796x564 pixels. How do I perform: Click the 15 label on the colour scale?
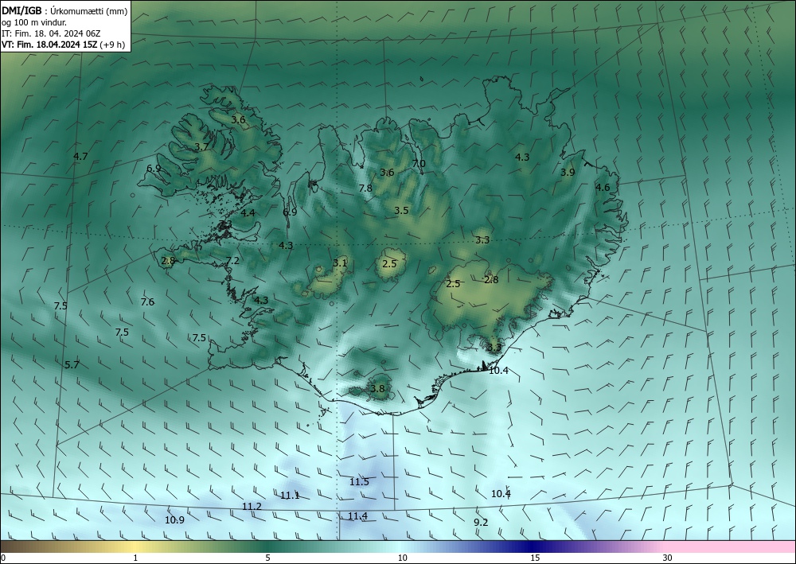(x=535, y=558)
